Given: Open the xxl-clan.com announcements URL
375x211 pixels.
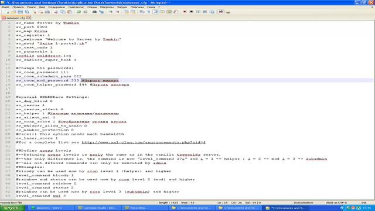Looking at the screenshot, I should click(144, 142).
